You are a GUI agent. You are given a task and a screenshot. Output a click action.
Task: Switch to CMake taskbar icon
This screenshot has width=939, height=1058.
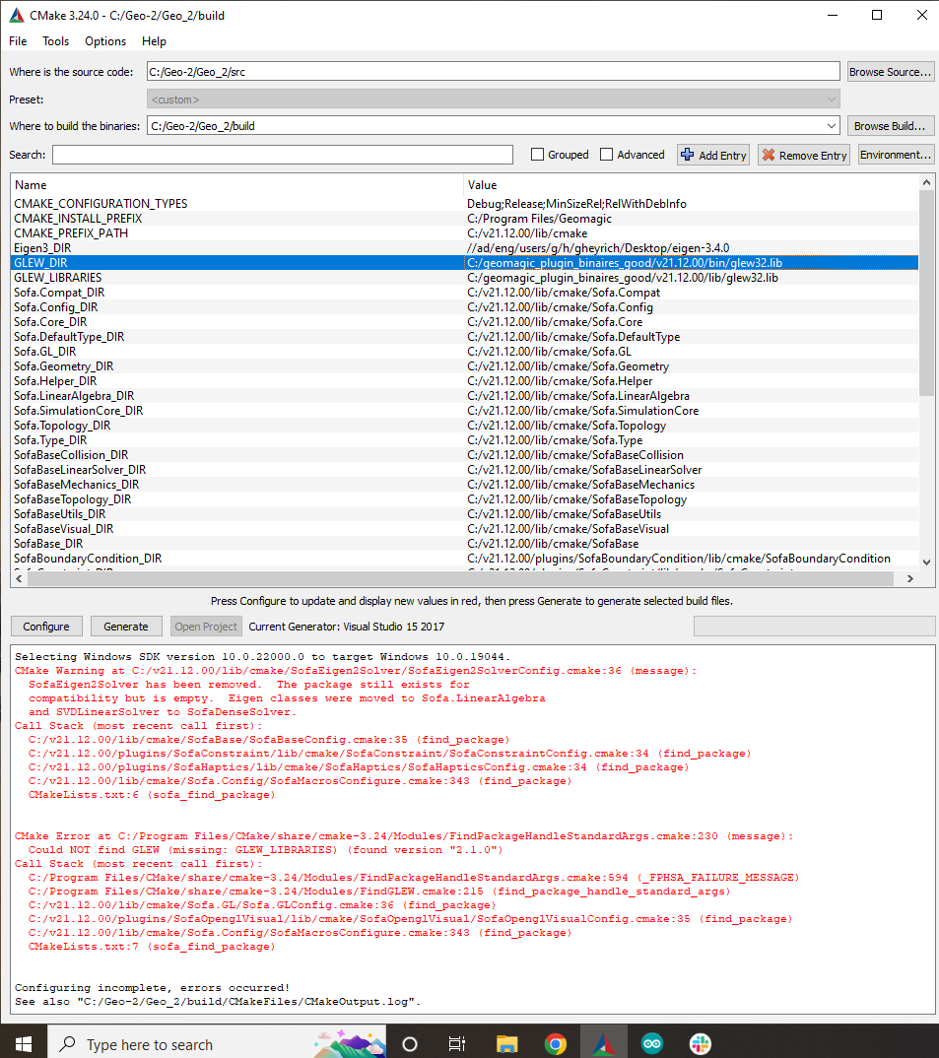pos(603,1044)
